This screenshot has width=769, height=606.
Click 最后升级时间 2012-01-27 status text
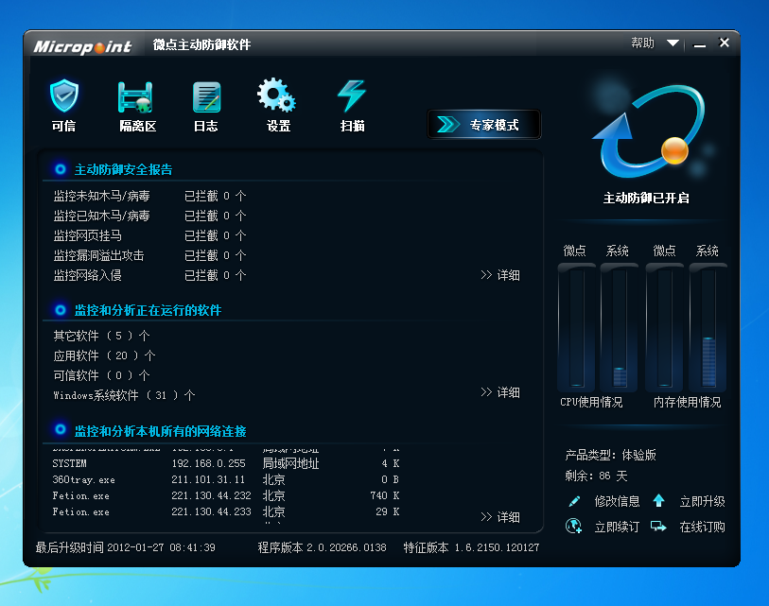tap(126, 547)
